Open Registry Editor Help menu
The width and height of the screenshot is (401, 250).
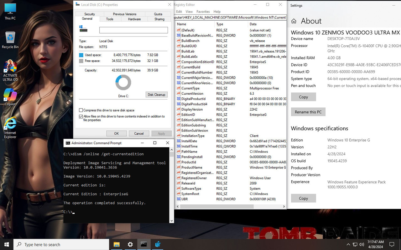click(217, 12)
